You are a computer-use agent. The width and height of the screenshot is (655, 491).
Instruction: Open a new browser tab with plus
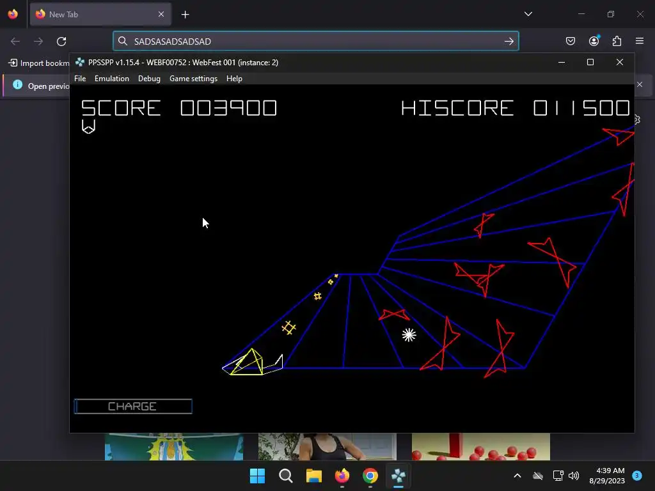click(x=185, y=15)
